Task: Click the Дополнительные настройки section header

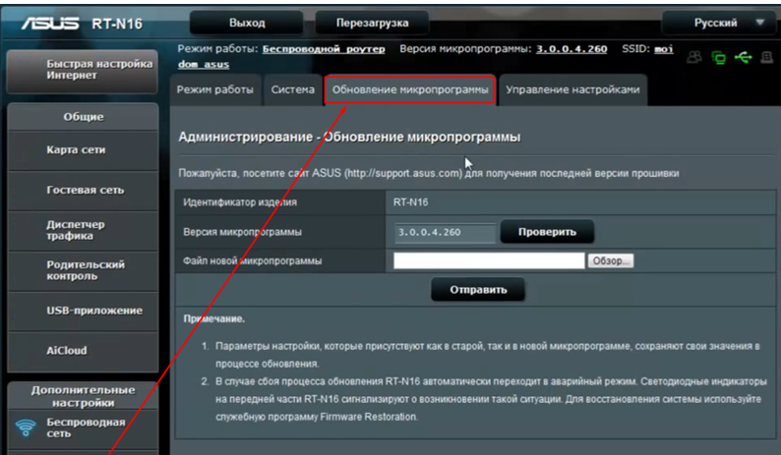Action: click(84, 396)
